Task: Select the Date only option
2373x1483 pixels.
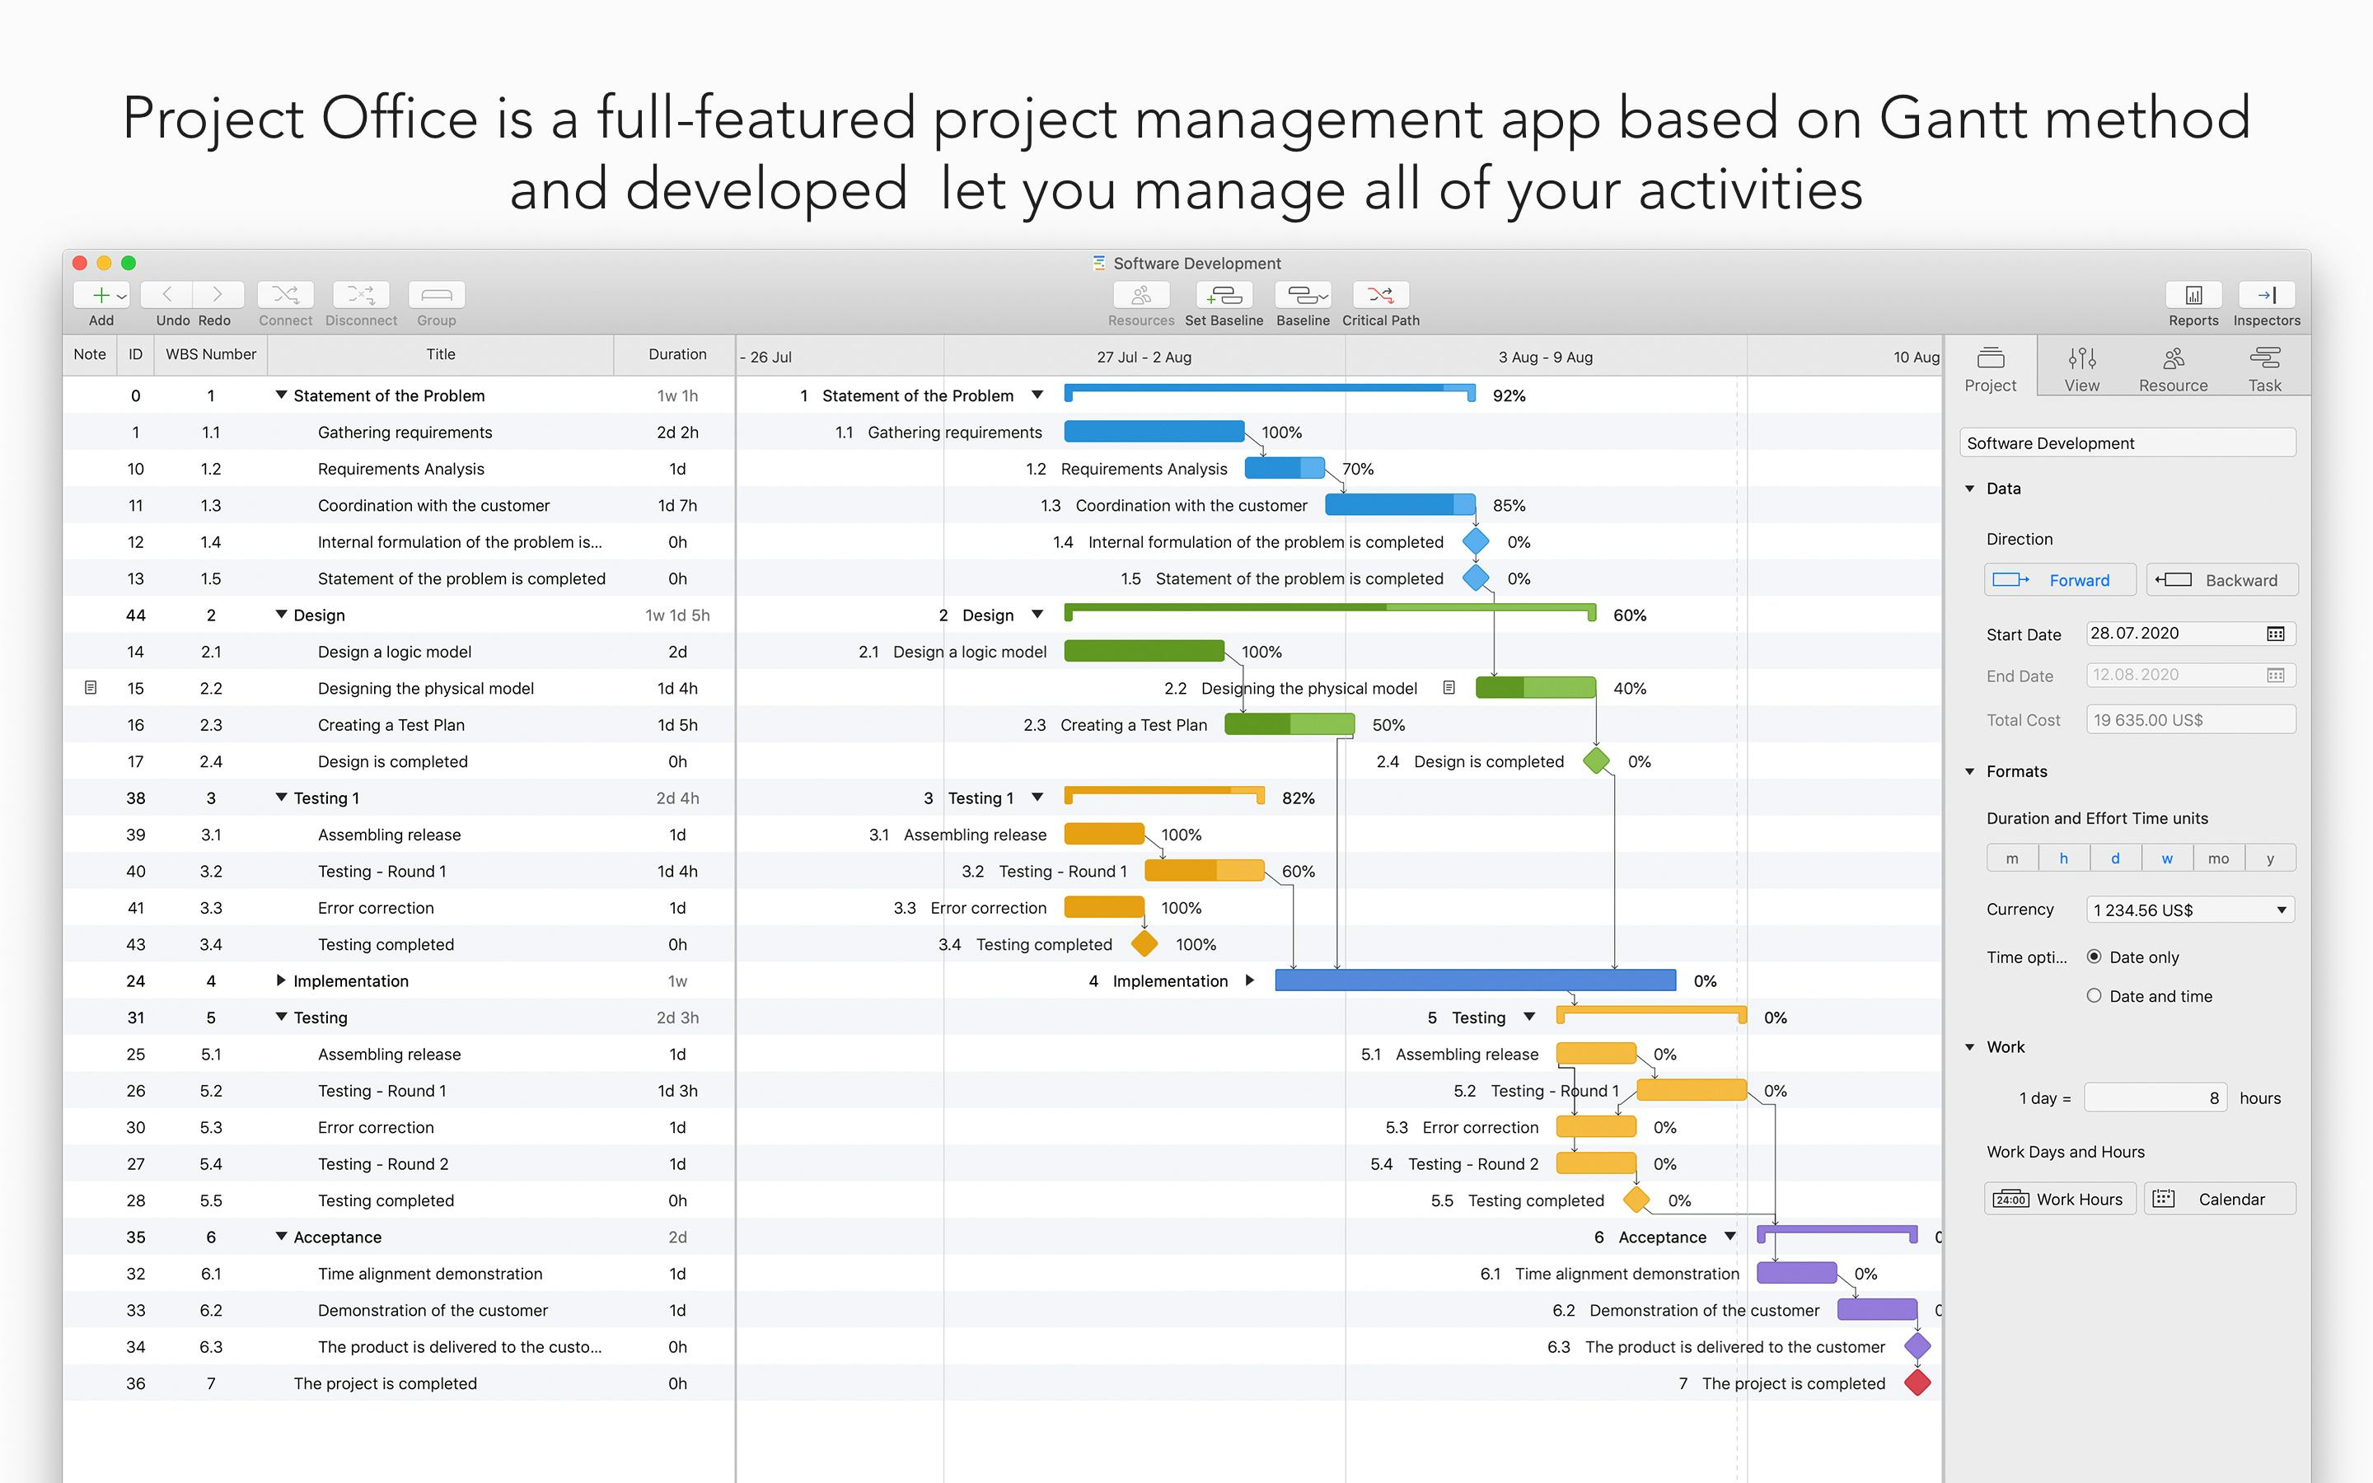Action: pyautogui.click(x=2095, y=957)
